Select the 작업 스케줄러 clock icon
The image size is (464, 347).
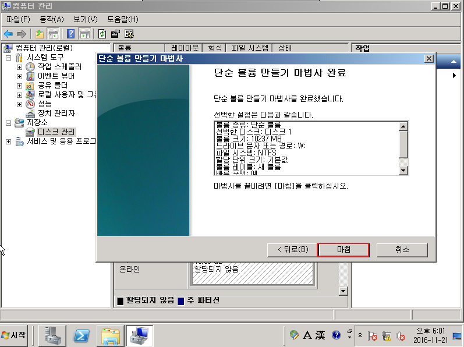pos(30,67)
